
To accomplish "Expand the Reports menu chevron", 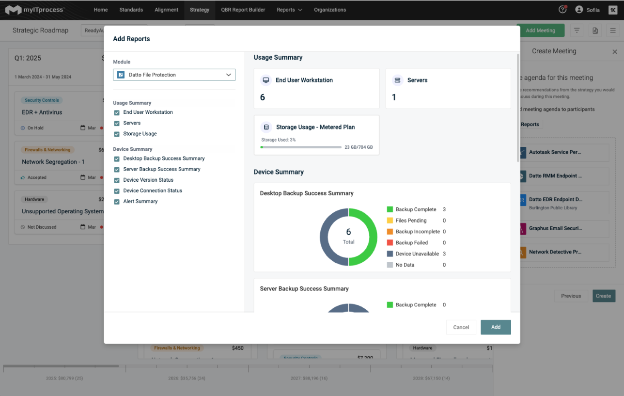I will click(300, 10).
